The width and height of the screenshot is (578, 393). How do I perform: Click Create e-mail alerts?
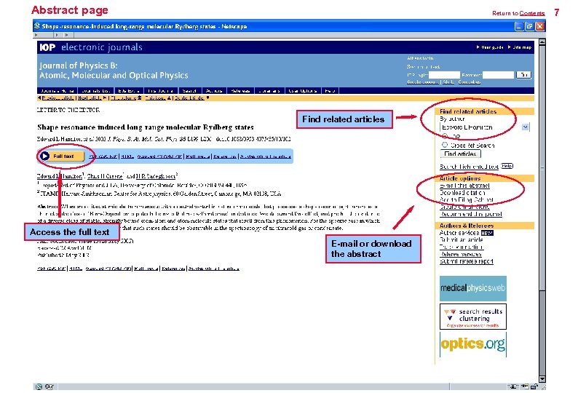click(464, 207)
